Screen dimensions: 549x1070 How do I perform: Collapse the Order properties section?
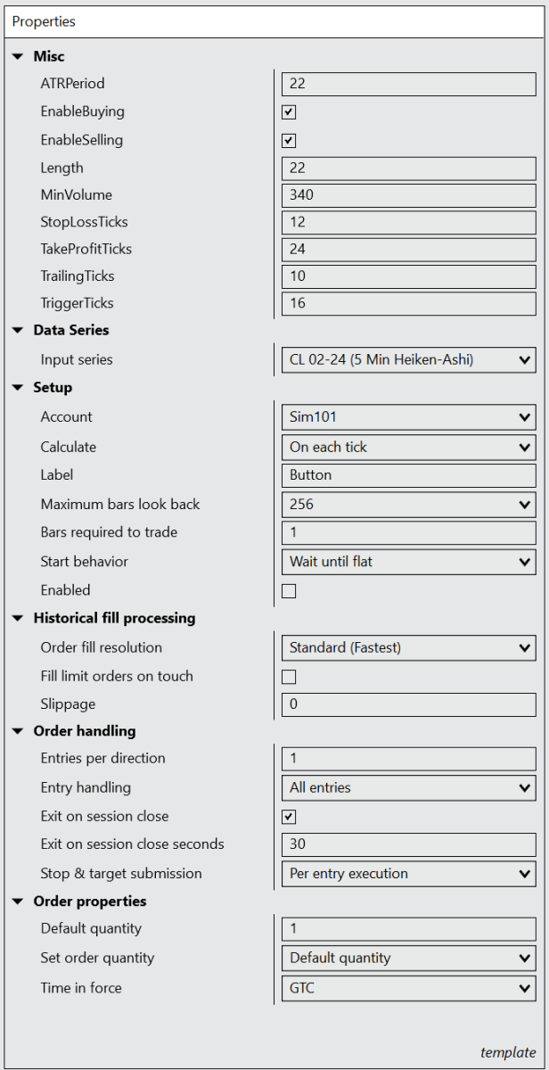[18, 901]
